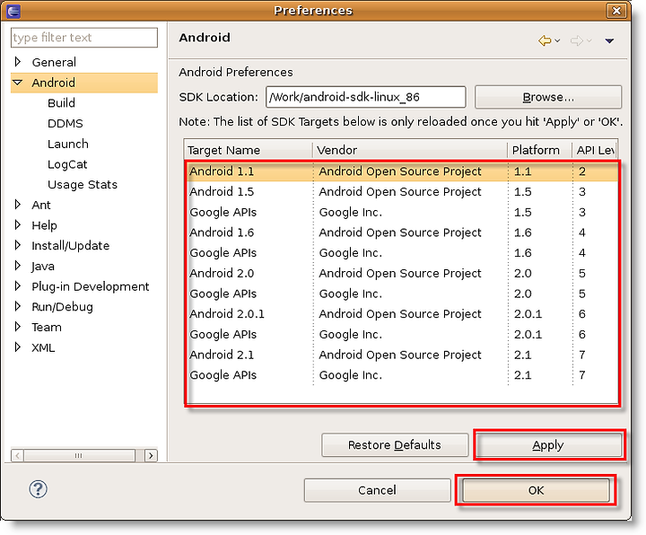
Task: Open the DDMS preference page
Action: (x=65, y=123)
